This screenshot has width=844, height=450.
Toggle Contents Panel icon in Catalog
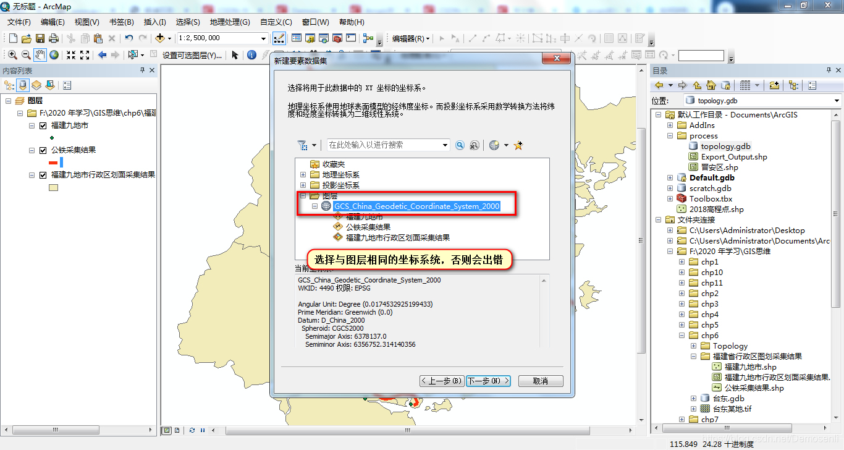coord(793,85)
